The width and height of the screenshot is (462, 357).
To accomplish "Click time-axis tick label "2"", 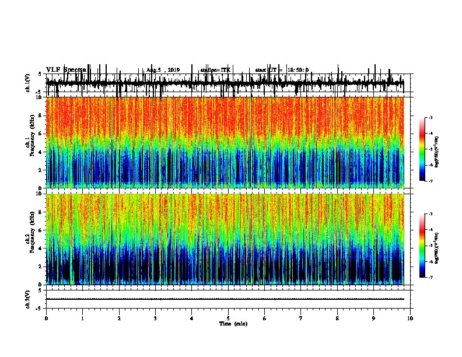I will tap(119, 318).
